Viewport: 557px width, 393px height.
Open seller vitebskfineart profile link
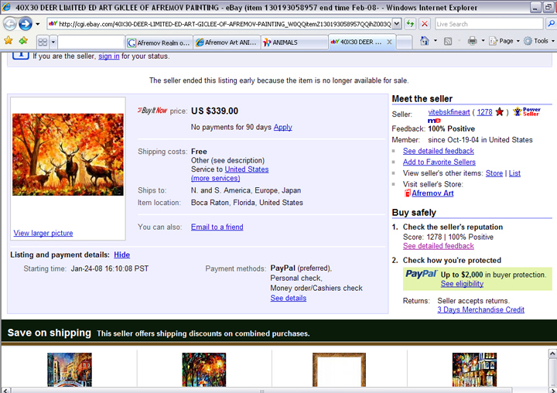449,112
